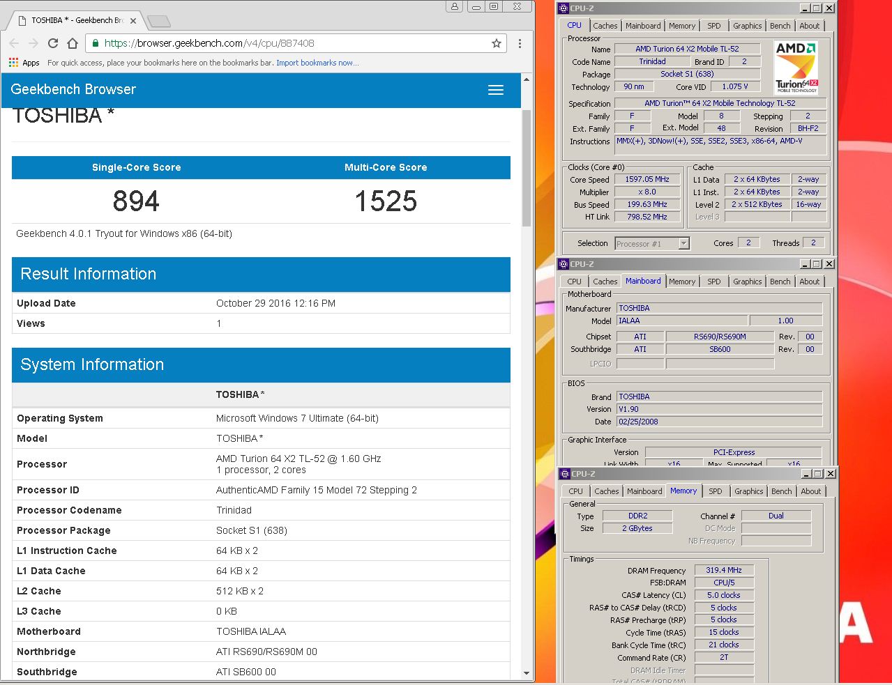Click the Operating System value Windows 7 Ultimate

coord(297,418)
